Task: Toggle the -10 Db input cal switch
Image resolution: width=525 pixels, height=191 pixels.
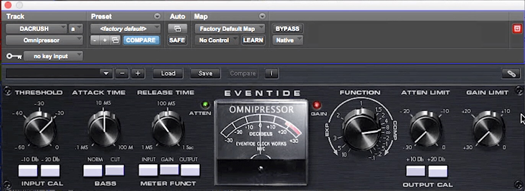Action: click(x=28, y=171)
